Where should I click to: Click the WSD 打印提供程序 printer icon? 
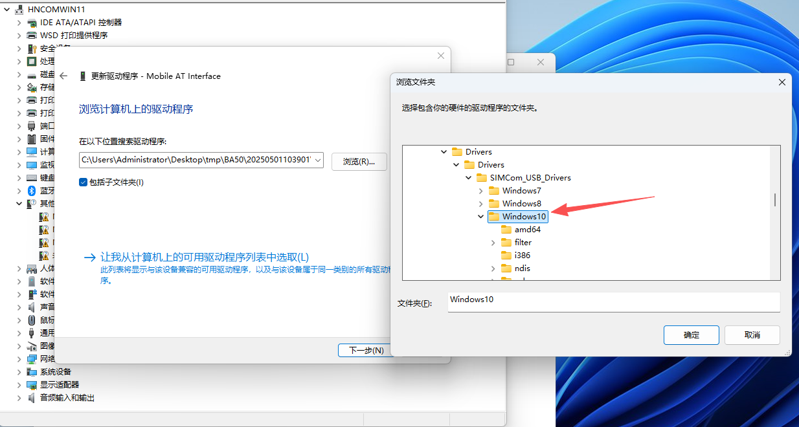pyautogui.click(x=32, y=36)
